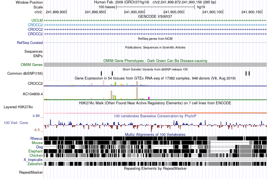This screenshot has width=267, height=179.
Task: Click the 241,899,900 ruler coordinate
Action: pyautogui.click(x=56, y=12)
